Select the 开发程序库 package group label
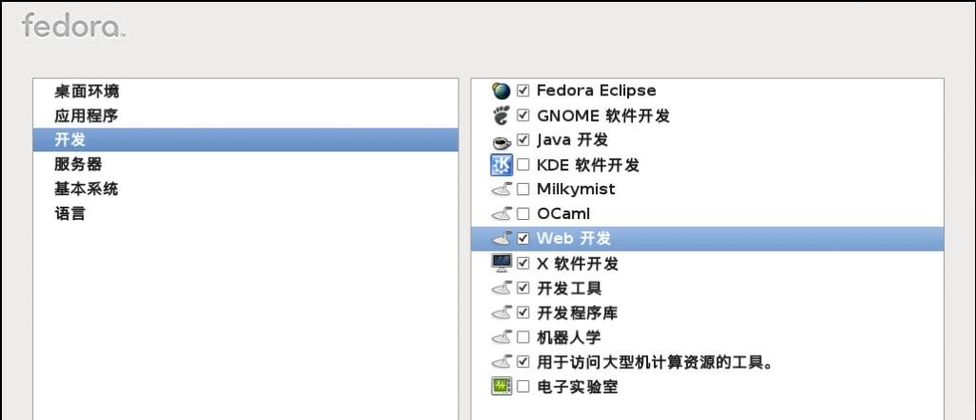 point(569,312)
